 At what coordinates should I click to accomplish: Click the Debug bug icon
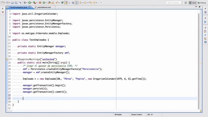click(x=25, y=3)
